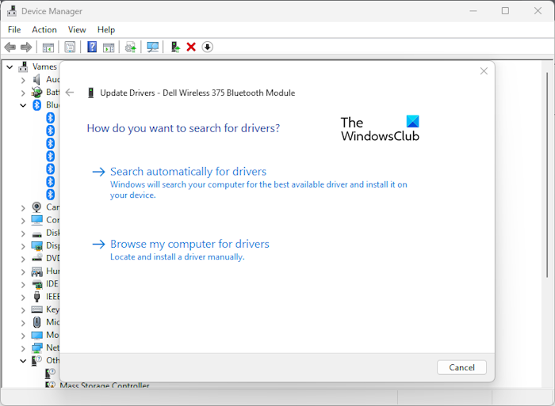Click the red X Uninstall device icon
This screenshot has height=406, width=555.
click(x=191, y=47)
